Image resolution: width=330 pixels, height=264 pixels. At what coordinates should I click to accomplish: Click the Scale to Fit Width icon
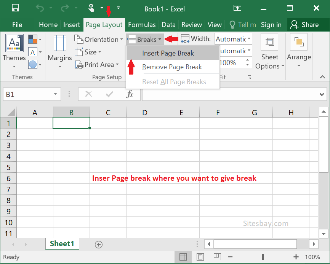click(185, 39)
